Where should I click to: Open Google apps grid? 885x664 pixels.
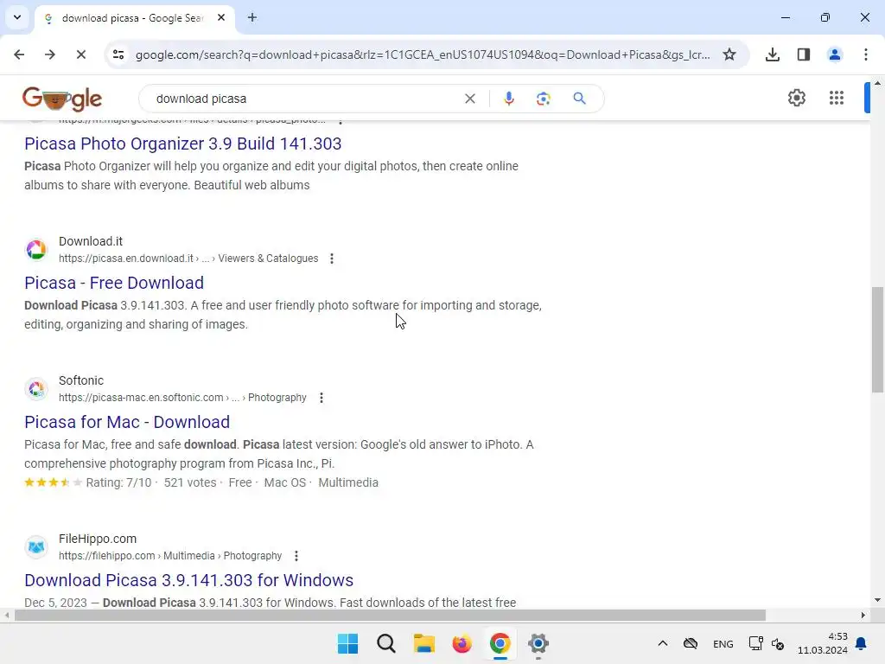click(836, 98)
